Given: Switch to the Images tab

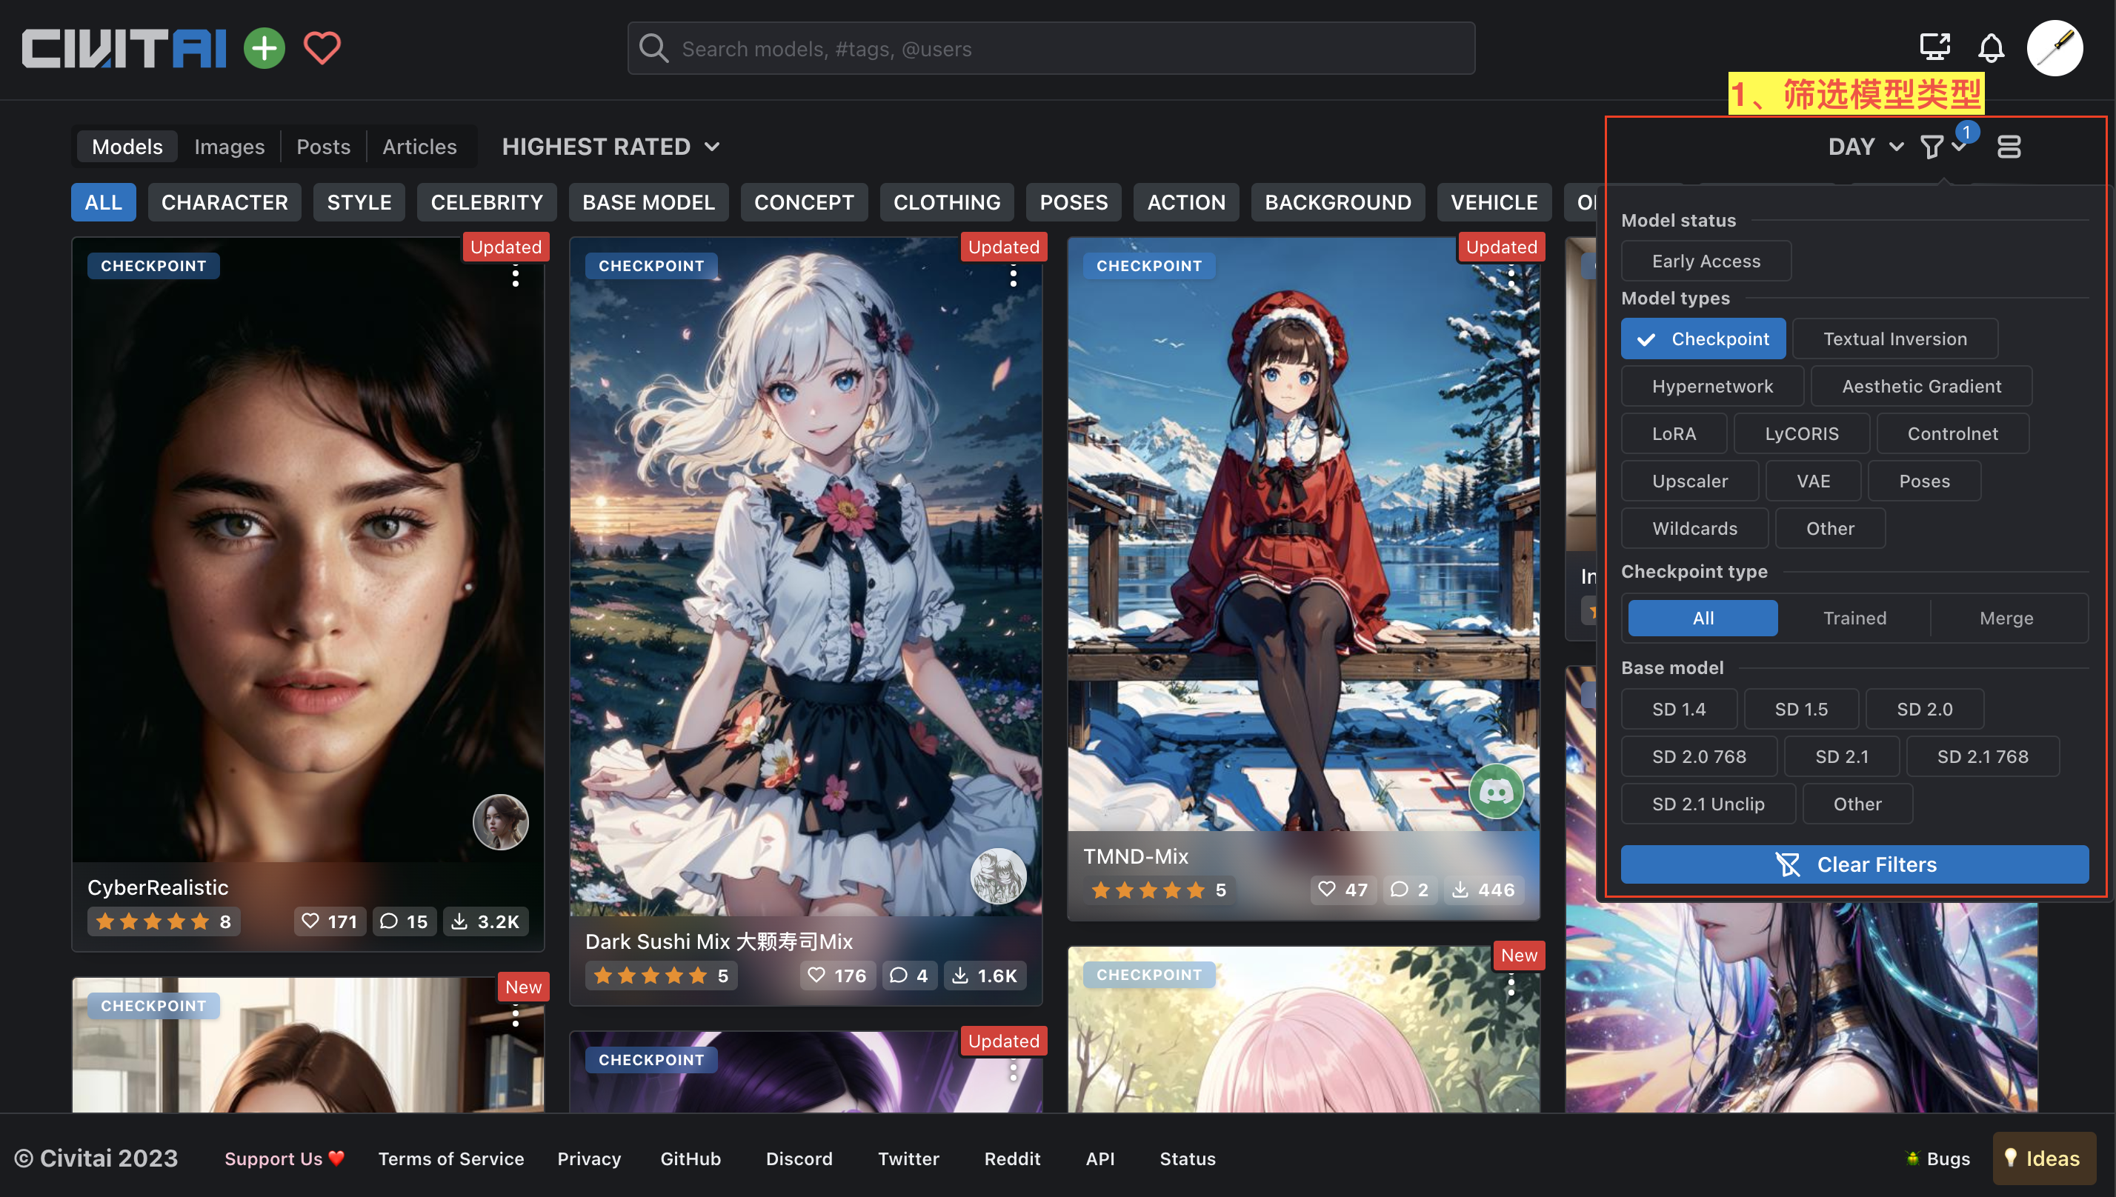Looking at the screenshot, I should point(228,147).
